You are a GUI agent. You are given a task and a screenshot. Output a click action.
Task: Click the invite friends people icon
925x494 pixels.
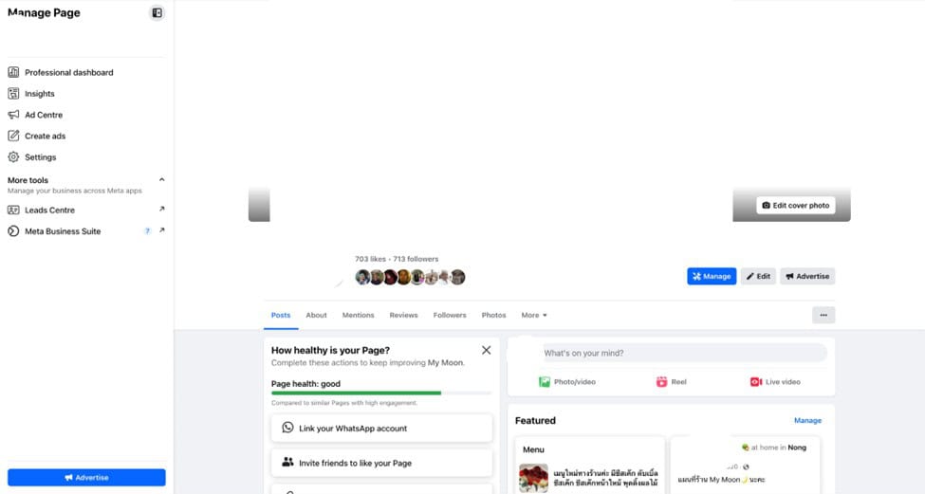point(287,462)
